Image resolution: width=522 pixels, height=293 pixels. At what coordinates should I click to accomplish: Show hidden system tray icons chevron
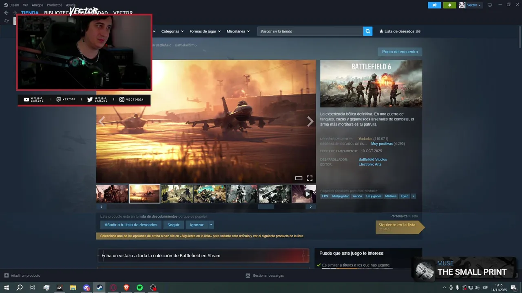445,288
